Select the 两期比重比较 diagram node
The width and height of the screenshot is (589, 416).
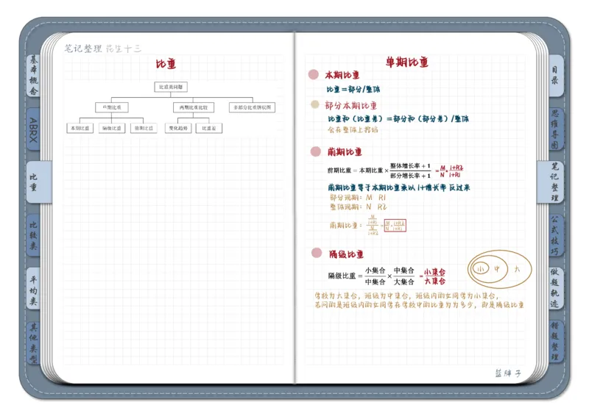(191, 107)
